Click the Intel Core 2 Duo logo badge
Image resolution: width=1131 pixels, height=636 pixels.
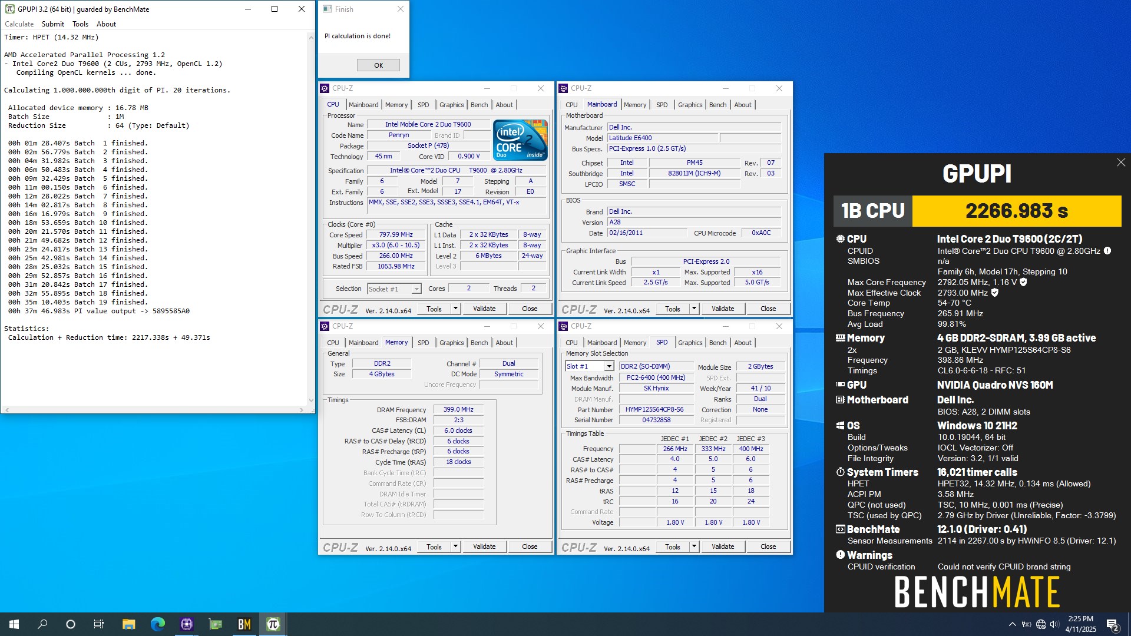pos(520,140)
